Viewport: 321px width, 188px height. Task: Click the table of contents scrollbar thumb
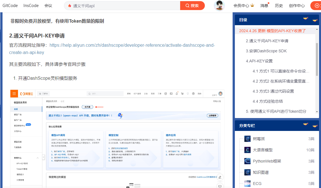pyautogui.click(x=317, y=59)
